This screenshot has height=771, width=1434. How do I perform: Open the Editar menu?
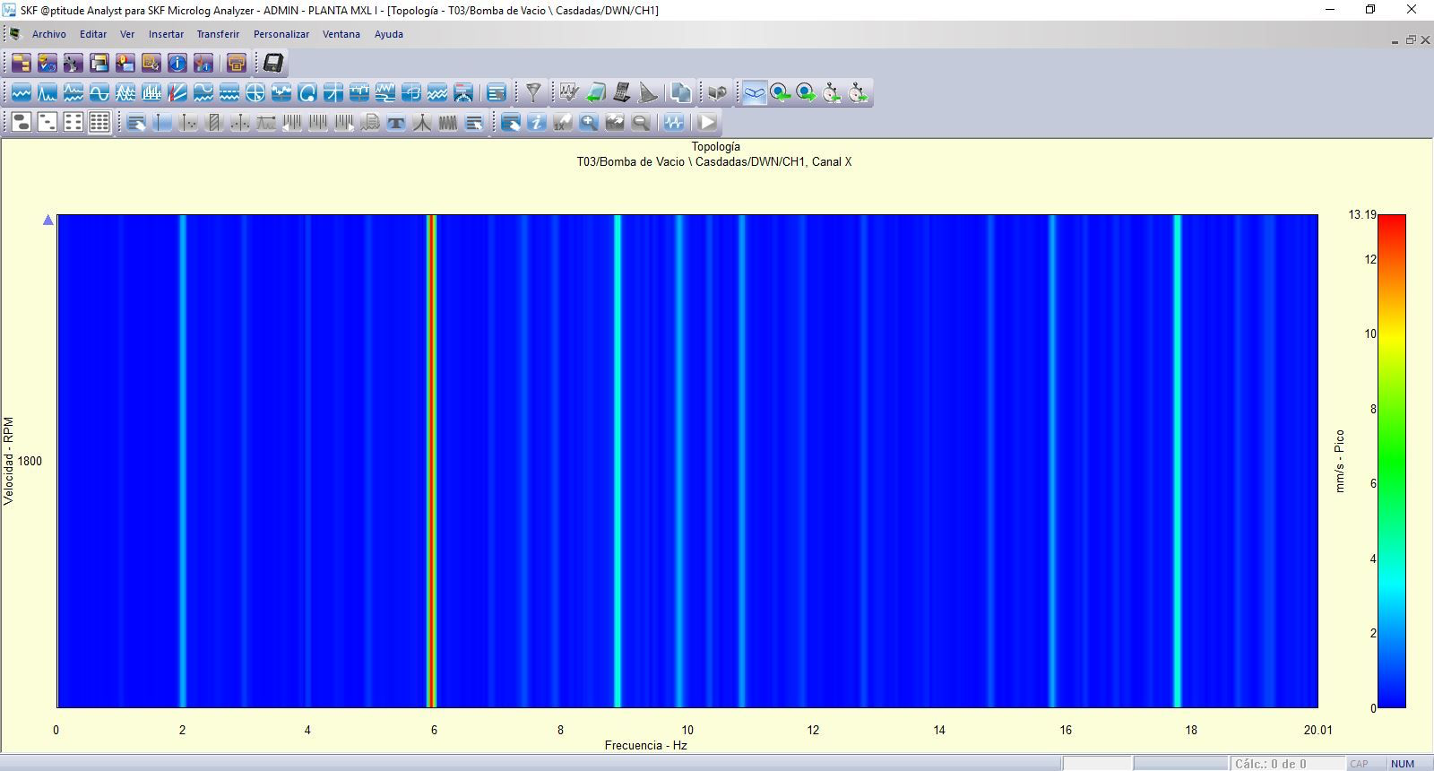click(93, 34)
